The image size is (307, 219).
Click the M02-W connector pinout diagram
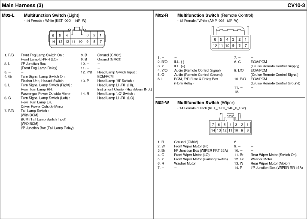230,125
